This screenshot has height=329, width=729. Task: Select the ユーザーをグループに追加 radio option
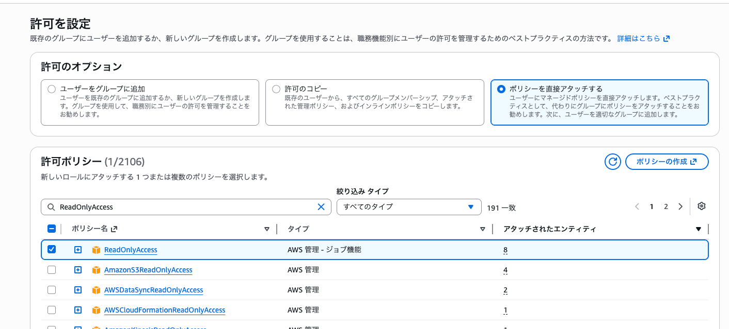click(52, 89)
